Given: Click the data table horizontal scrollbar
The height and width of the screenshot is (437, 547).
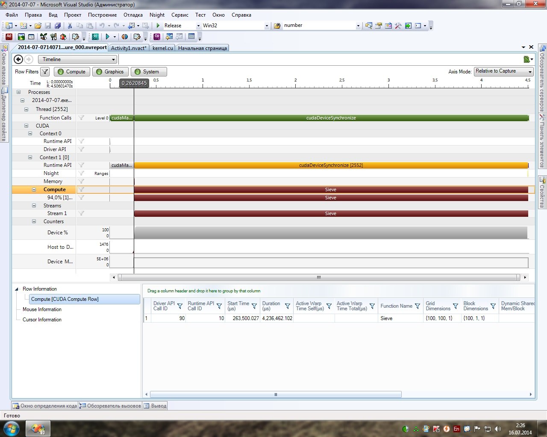Looking at the screenshot, I should click(276, 394).
